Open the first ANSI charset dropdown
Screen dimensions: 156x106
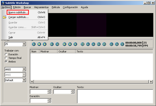[24, 69]
